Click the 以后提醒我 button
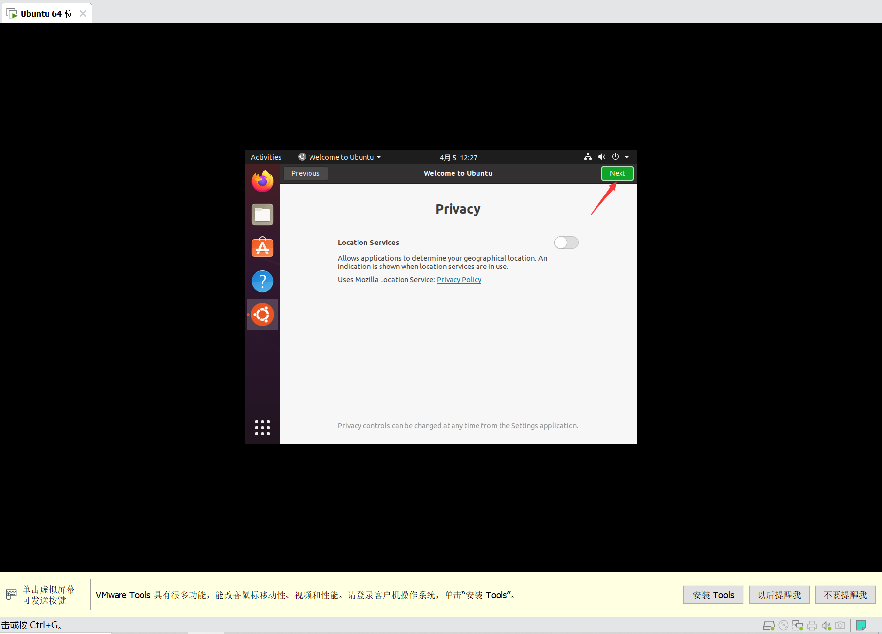 pos(779,595)
